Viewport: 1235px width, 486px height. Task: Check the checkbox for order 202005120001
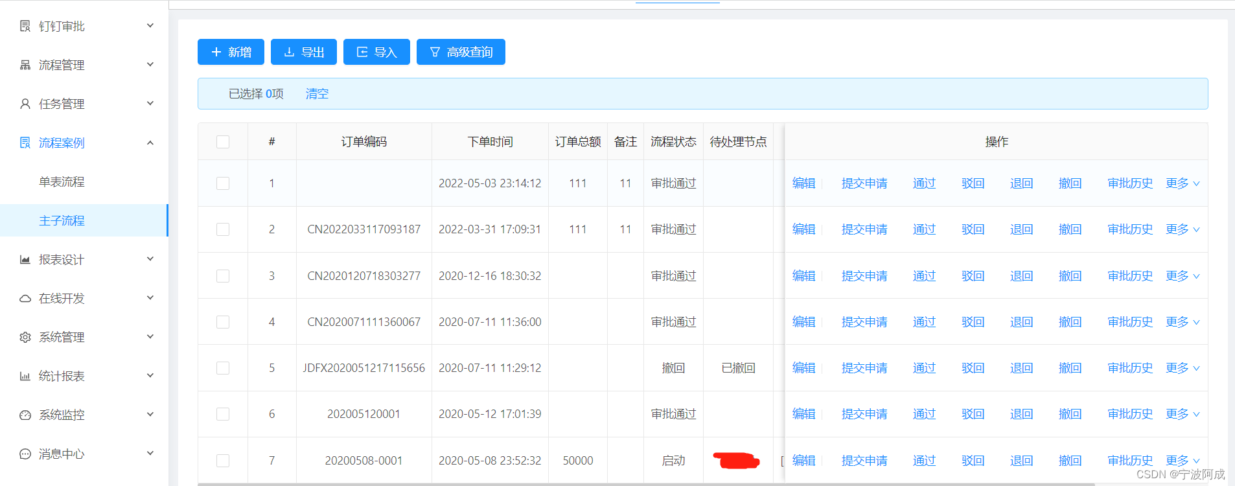click(x=223, y=414)
